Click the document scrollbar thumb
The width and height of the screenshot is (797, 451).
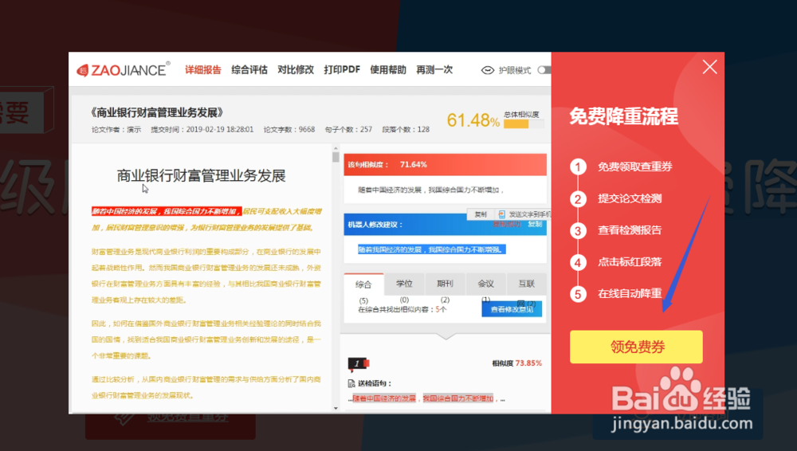click(336, 157)
